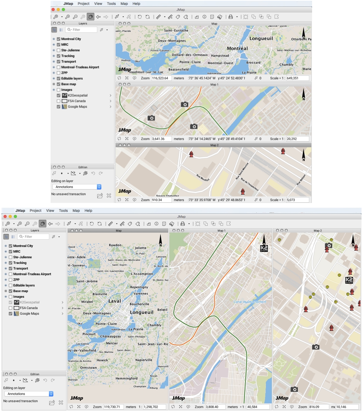The width and height of the screenshot is (363, 411).
Task: Click the Scale field showing 20,292
Action: [297, 139]
